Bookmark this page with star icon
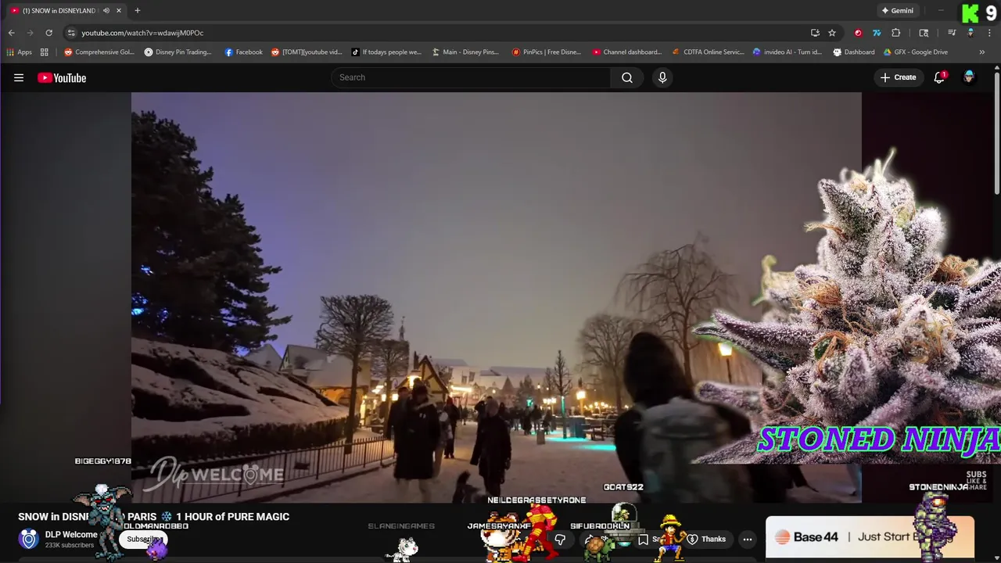This screenshot has width=1001, height=563. (x=832, y=33)
